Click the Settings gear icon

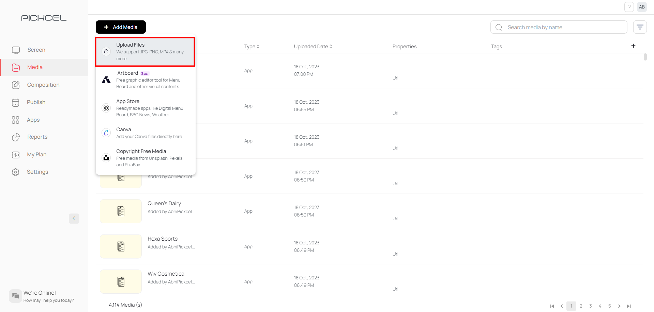(16, 172)
